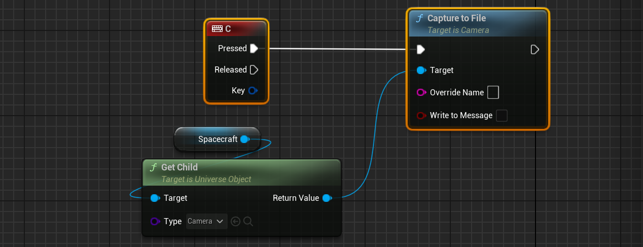Click the Return Value output pin
The height and width of the screenshot is (247, 643).
327,198
